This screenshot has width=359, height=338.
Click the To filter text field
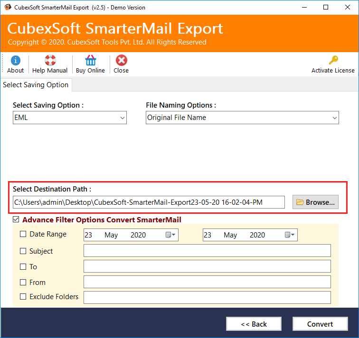pyautogui.click(x=207, y=266)
